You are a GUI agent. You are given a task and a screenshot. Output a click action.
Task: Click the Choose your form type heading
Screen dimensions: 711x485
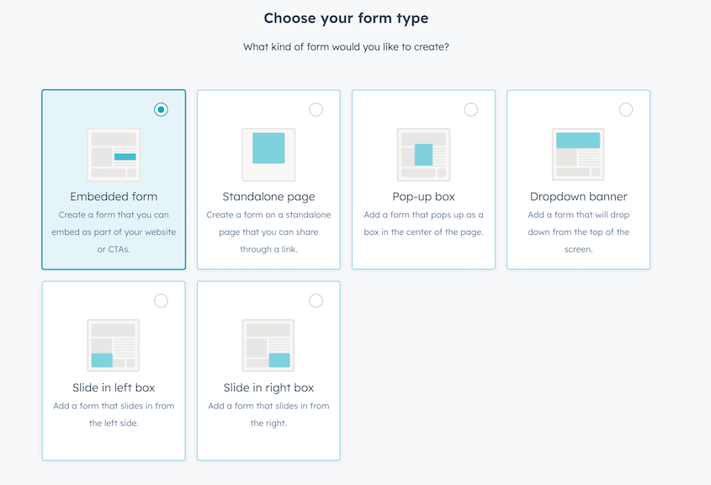click(346, 18)
